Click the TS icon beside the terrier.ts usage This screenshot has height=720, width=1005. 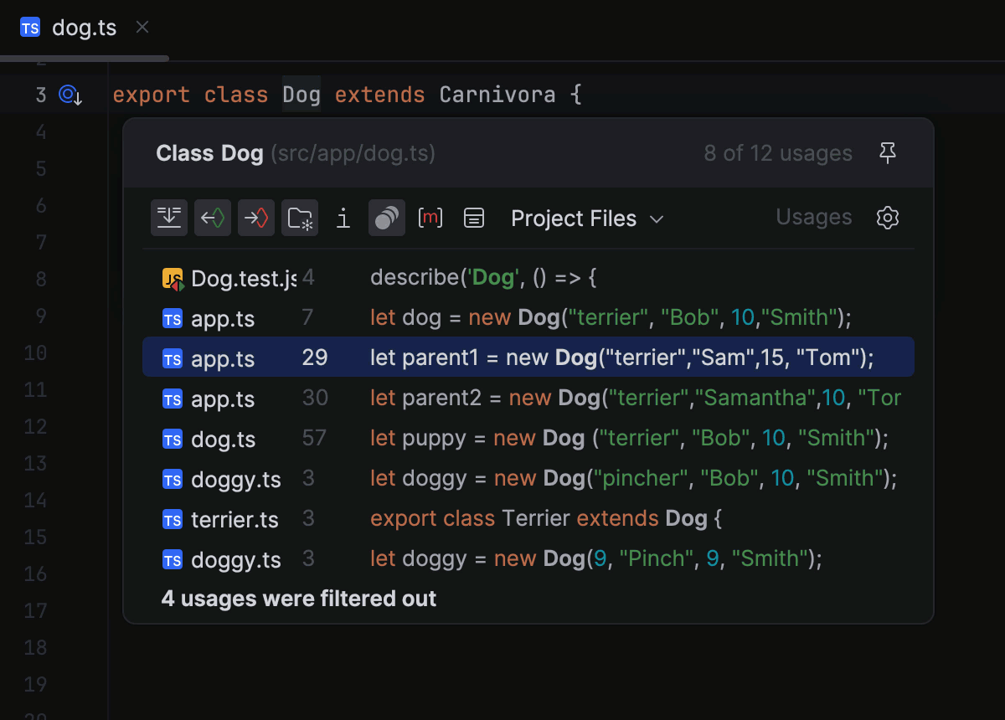click(172, 519)
